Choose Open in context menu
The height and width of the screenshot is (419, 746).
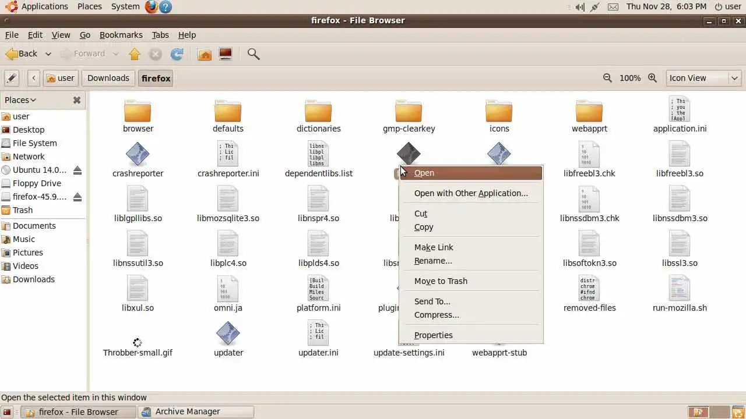471,173
